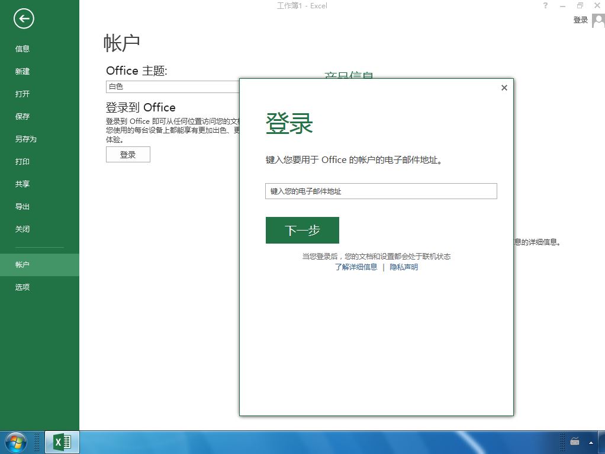This screenshot has height=454, width=605.
Task: Focus the email address input field
Action: pyautogui.click(x=381, y=191)
